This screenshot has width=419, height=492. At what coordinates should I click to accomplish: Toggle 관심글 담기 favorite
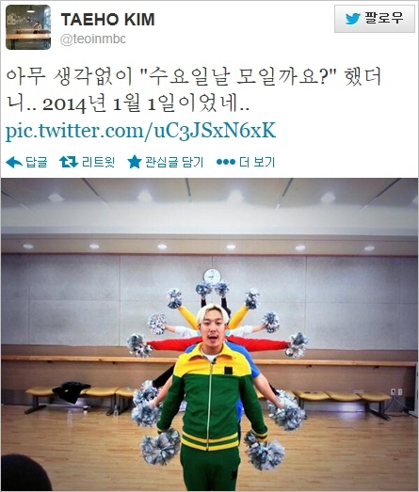[174, 162]
